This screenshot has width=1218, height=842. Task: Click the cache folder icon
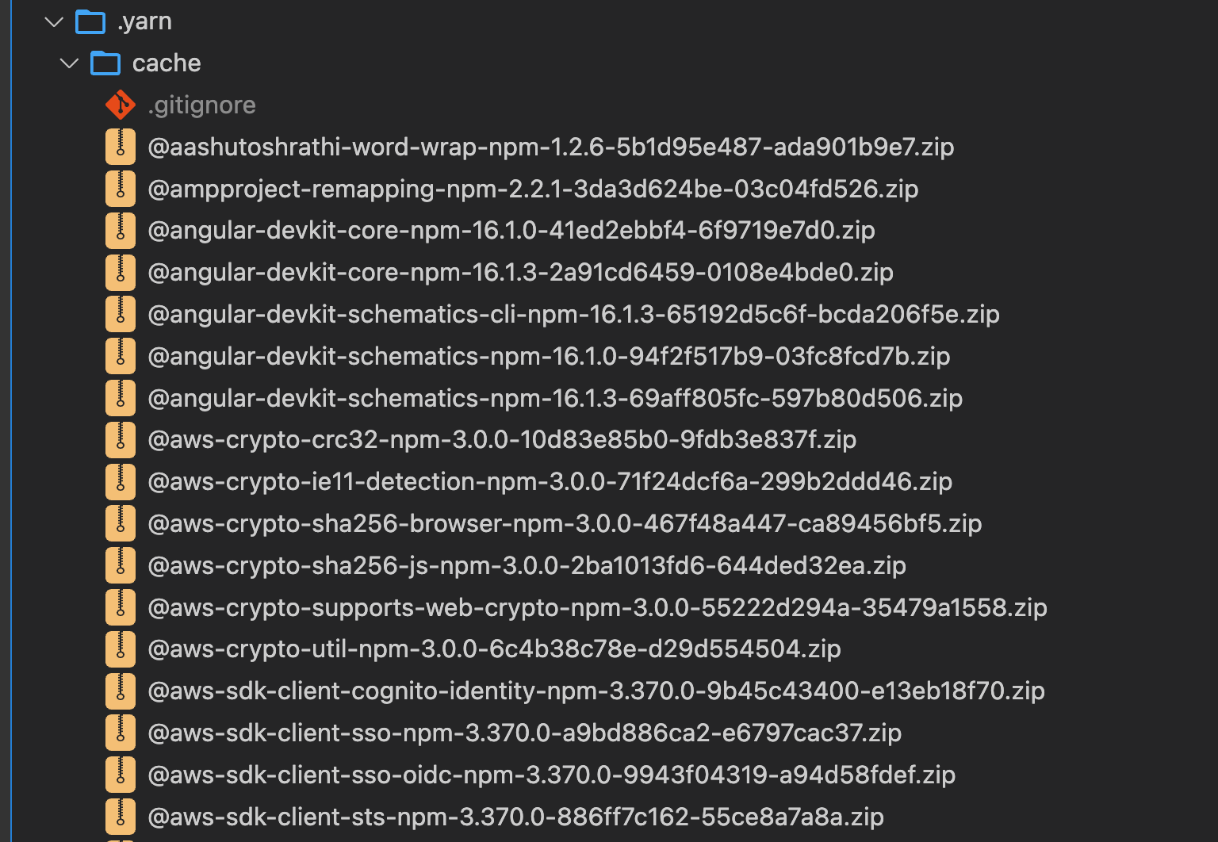(x=105, y=63)
